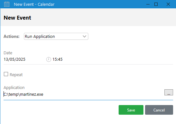
Task: Click the calendar icon in the title bar
Action: click(x=7, y=4)
